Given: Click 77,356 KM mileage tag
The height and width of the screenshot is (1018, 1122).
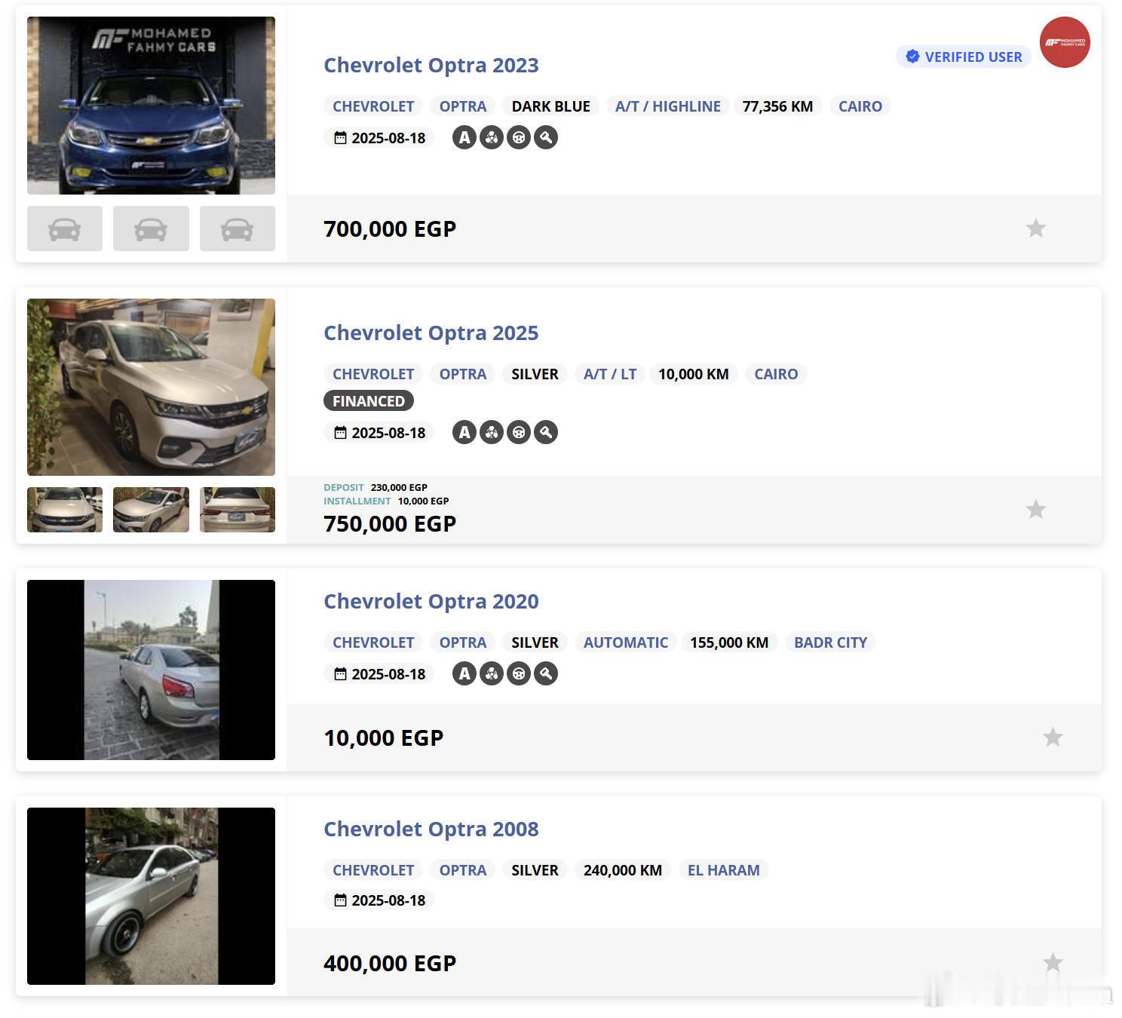Looking at the screenshot, I should tap(777, 106).
